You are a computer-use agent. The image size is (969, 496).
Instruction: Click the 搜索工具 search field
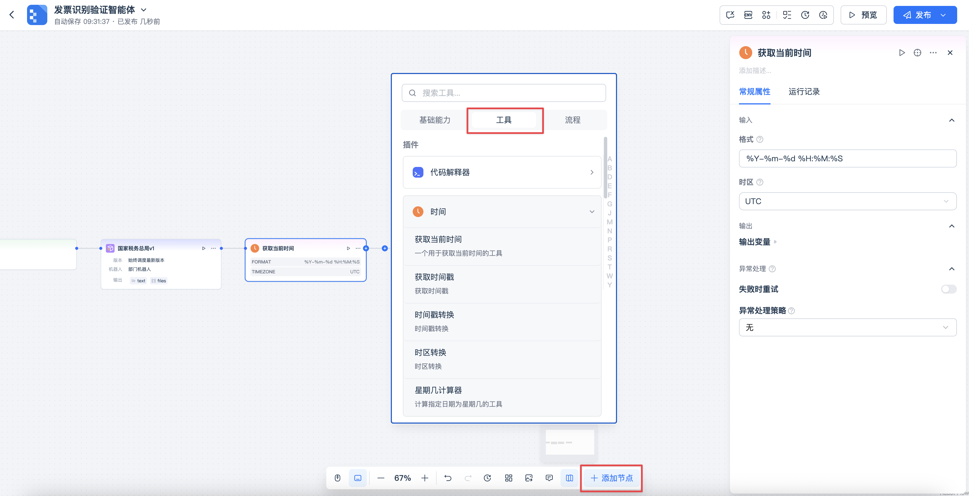[504, 93]
